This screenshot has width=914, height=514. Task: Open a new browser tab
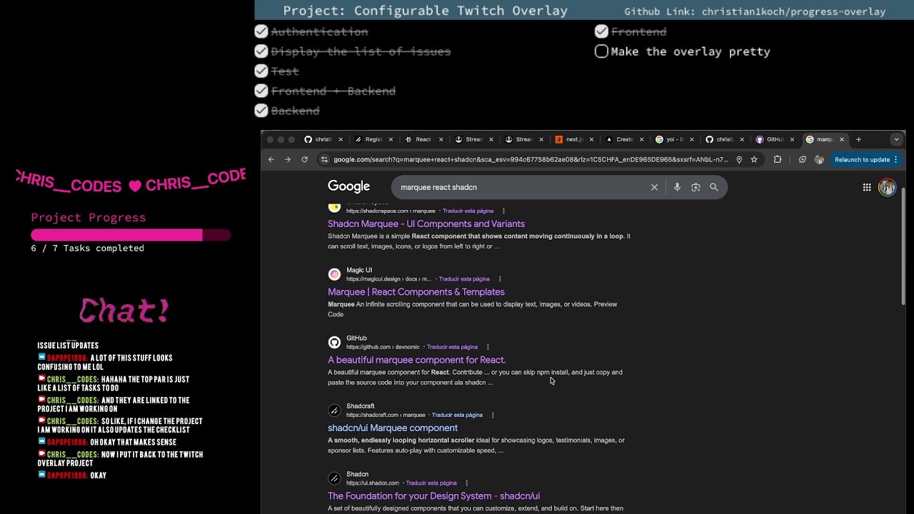(x=859, y=139)
